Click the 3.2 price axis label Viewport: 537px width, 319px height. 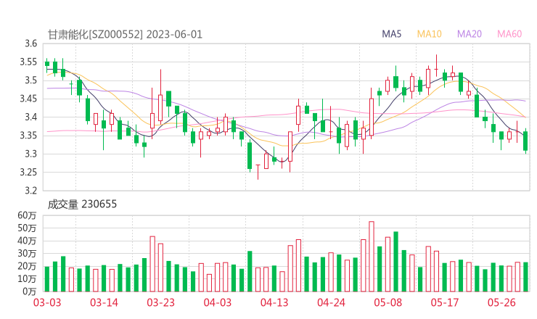pyautogui.click(x=30, y=190)
